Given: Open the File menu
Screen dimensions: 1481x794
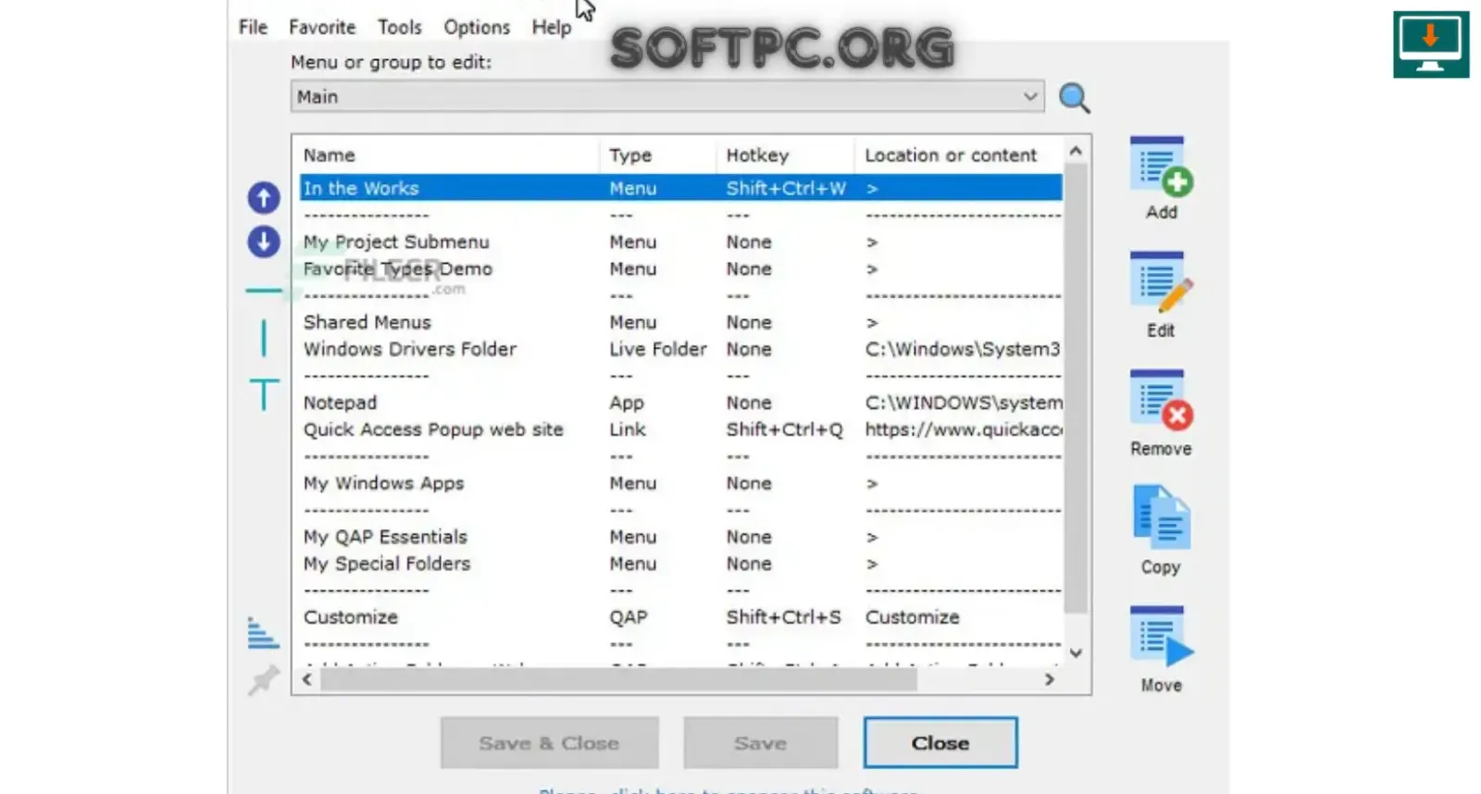Looking at the screenshot, I should 253,27.
